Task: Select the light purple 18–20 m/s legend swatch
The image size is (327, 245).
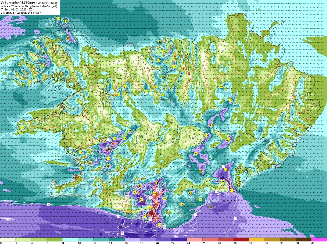Action: [148, 240]
